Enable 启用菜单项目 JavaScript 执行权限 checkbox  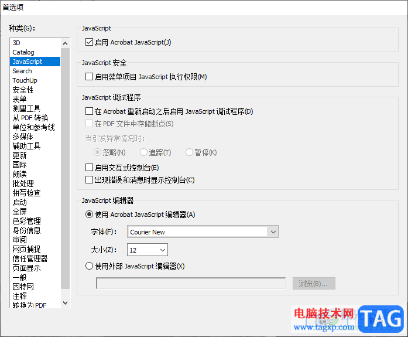click(x=89, y=77)
